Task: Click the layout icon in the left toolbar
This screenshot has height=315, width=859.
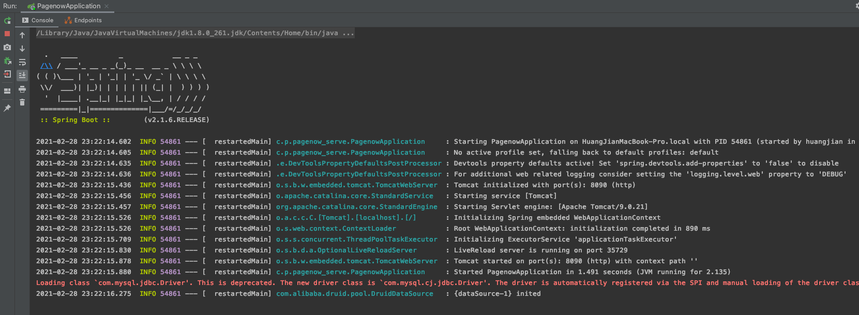Action: (x=7, y=91)
